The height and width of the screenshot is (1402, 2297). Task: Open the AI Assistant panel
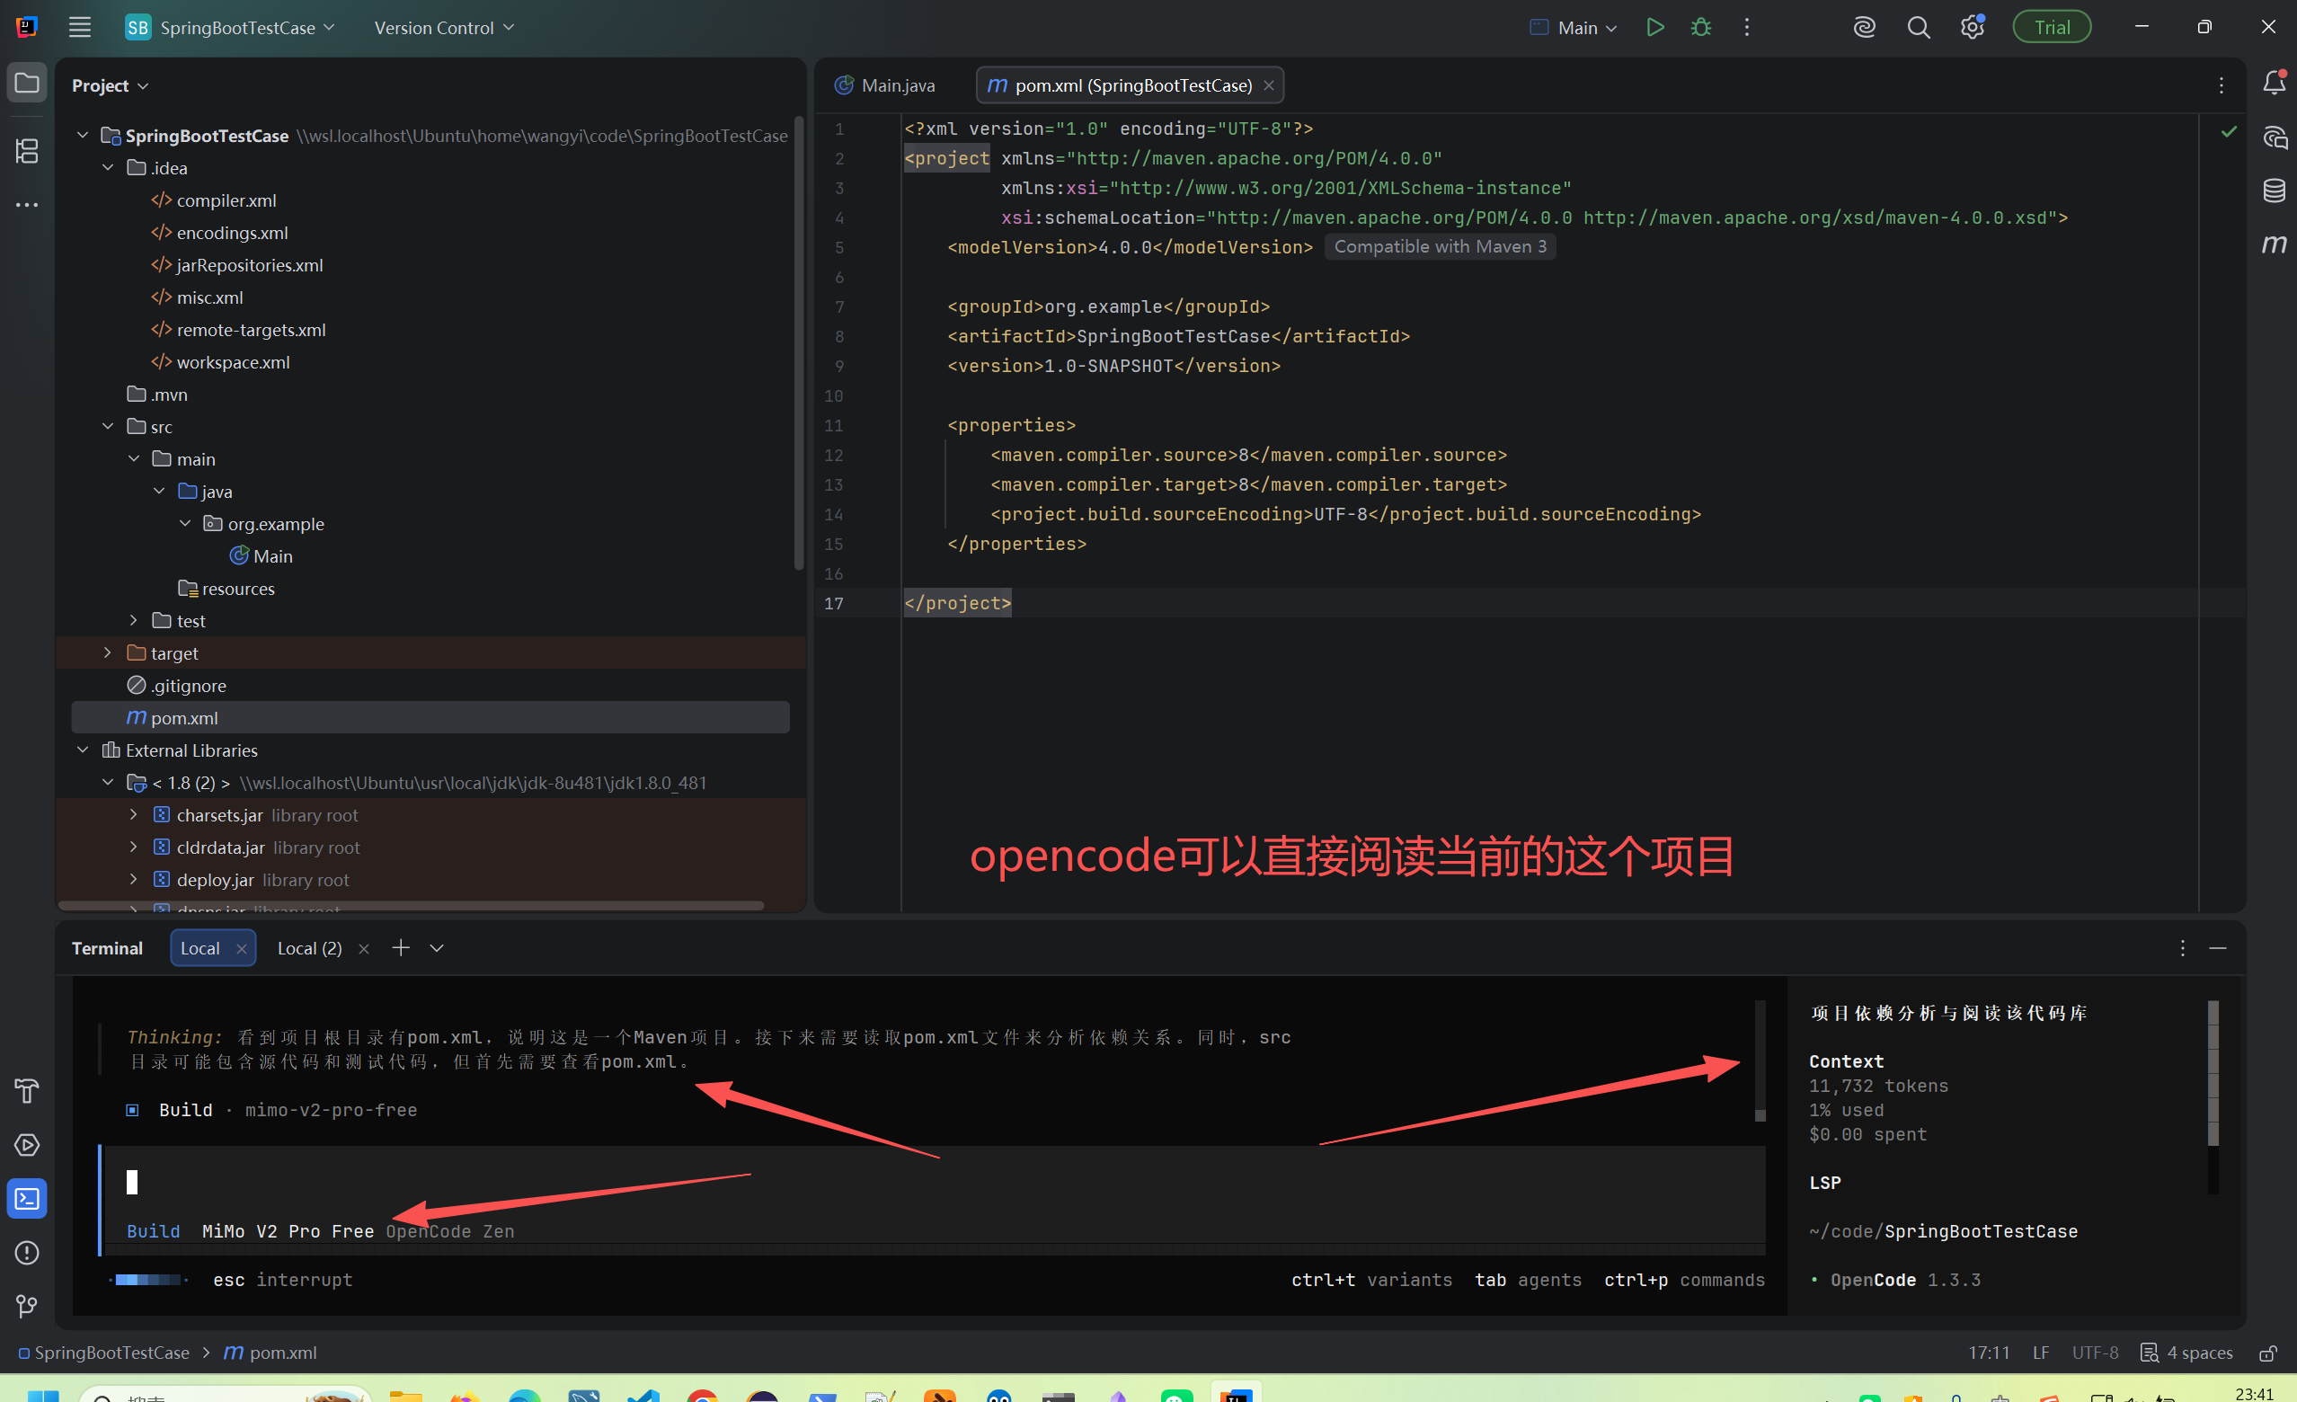tap(2275, 138)
